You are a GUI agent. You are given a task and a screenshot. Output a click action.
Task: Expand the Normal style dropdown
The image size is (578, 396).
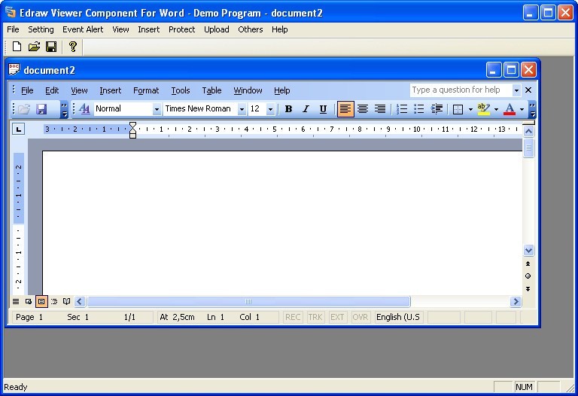pos(157,109)
